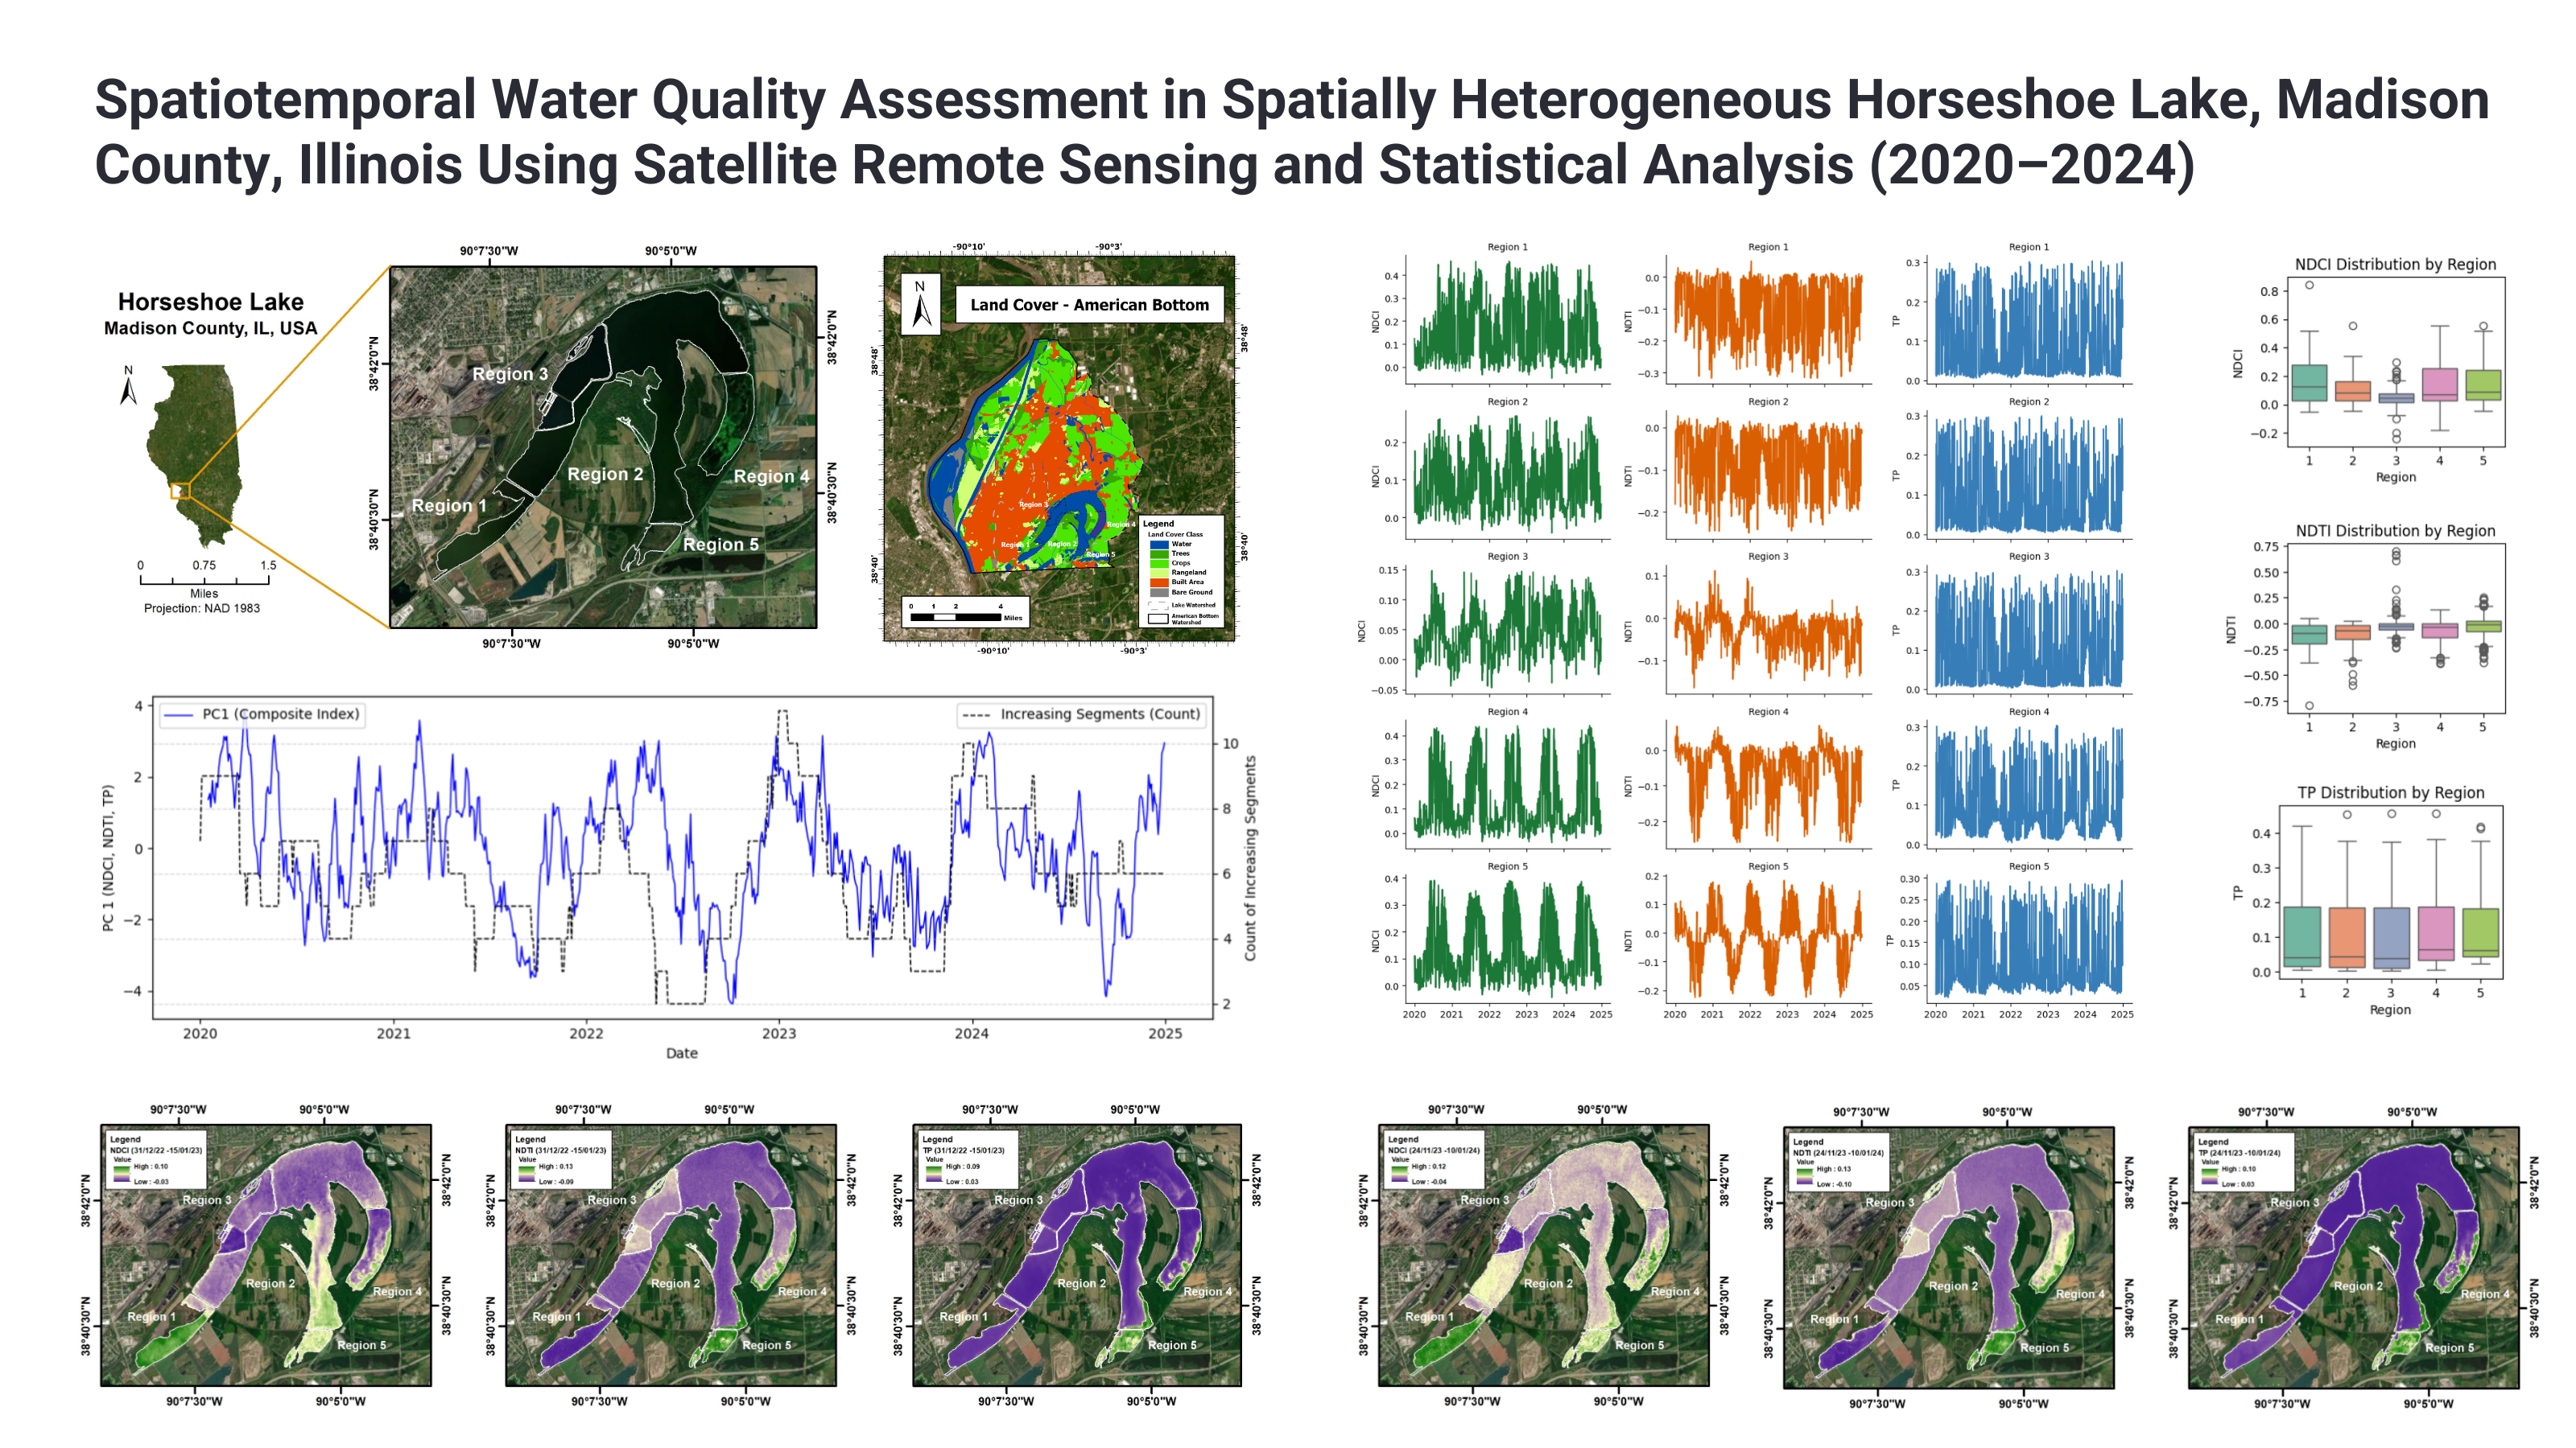The image size is (2576, 1448).
Task: Click the Increasing Segments (Count) legend entry
Action: pyautogui.click(x=1080, y=714)
